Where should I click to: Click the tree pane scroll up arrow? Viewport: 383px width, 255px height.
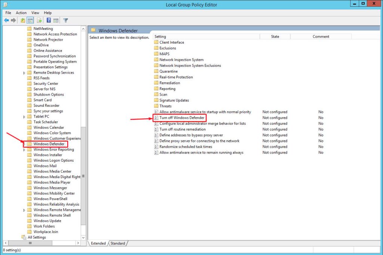[x=83, y=29]
